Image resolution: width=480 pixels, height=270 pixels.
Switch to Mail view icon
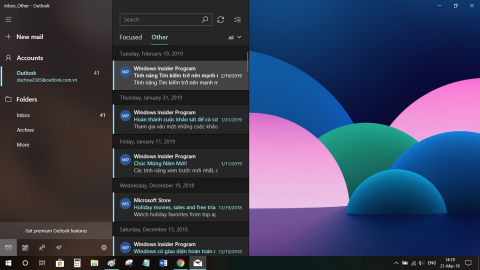8,247
